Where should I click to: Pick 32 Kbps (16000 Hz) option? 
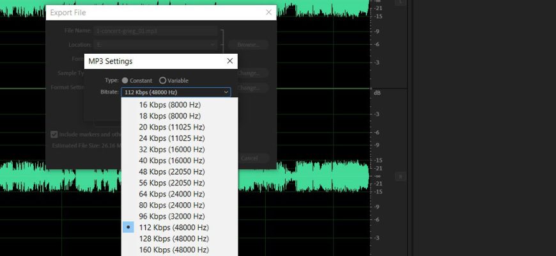pos(171,149)
